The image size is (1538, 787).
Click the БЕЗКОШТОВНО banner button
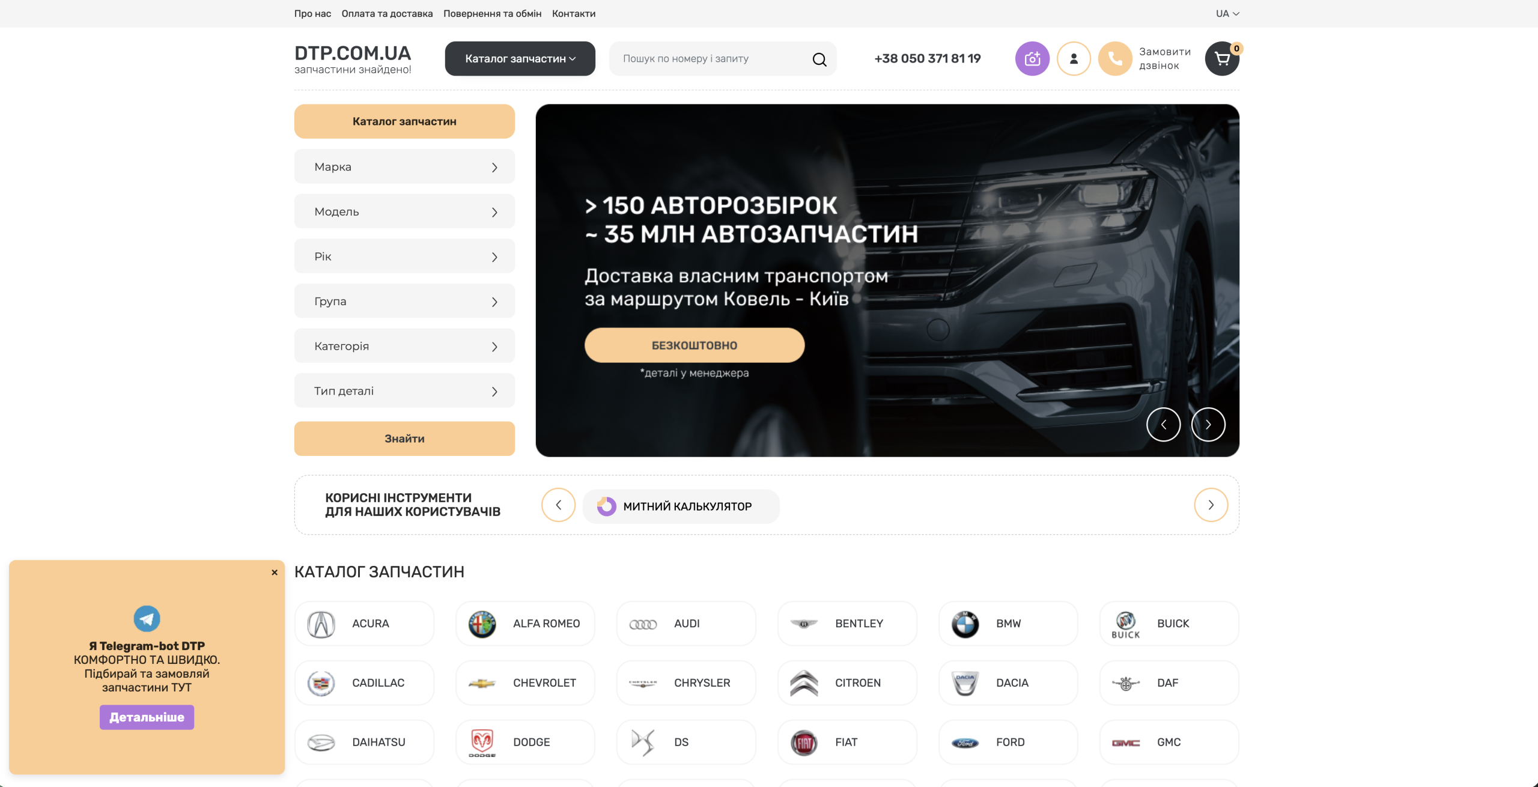pyautogui.click(x=695, y=345)
